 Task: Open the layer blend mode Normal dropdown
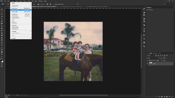click(x=152, y=58)
